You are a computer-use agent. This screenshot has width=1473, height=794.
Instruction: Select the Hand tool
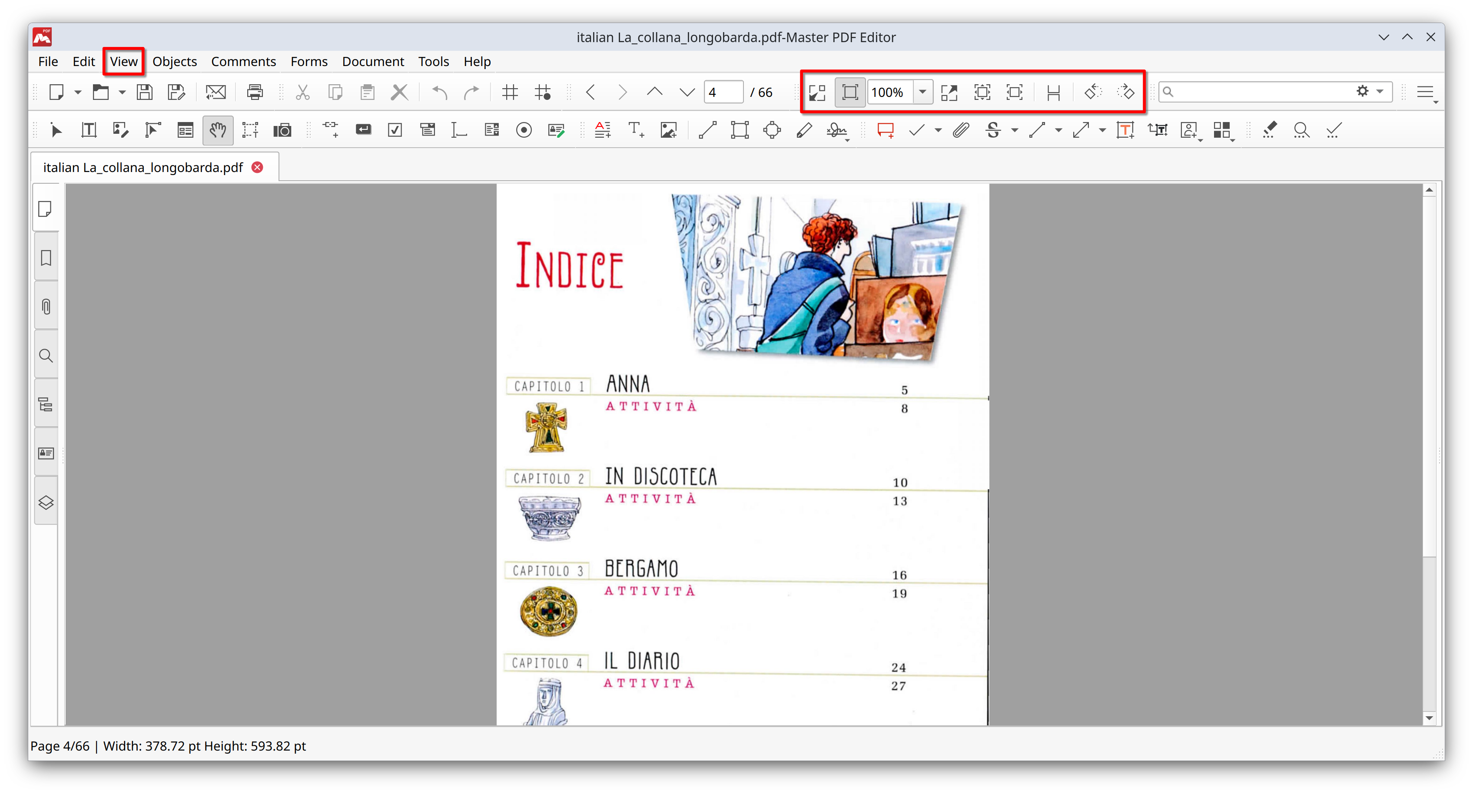[217, 130]
